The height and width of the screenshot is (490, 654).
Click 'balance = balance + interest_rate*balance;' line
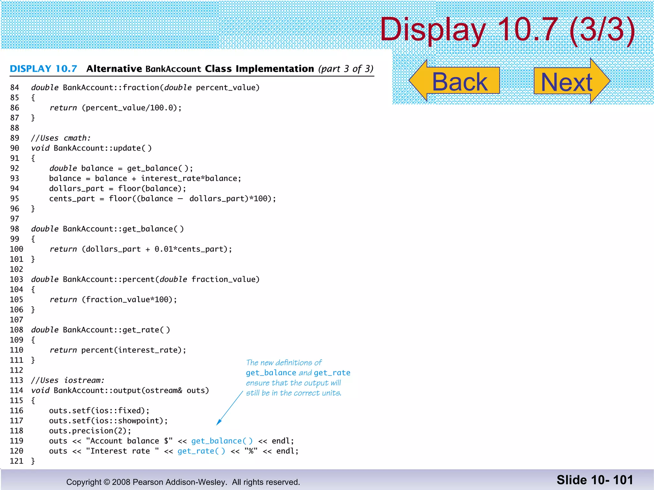coord(145,179)
